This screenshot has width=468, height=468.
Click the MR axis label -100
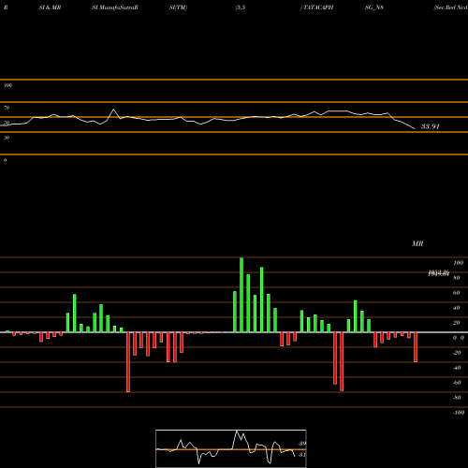click(x=459, y=413)
